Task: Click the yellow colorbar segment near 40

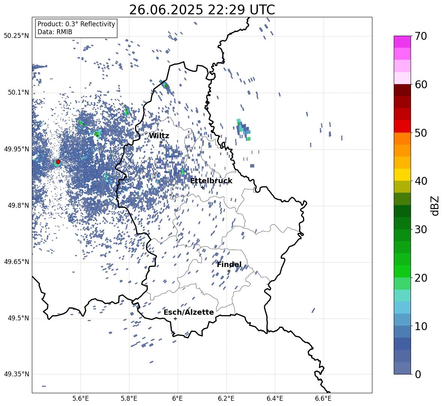Action: [x=402, y=175]
